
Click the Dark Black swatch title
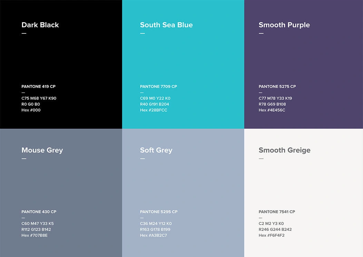click(x=40, y=25)
